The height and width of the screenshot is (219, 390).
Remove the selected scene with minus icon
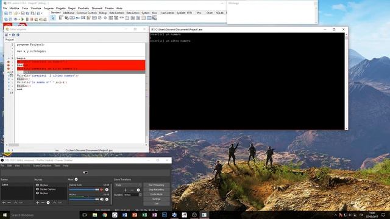(9, 203)
